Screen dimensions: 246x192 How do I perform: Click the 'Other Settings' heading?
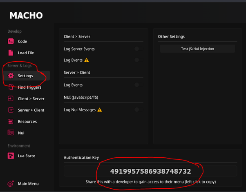click(x=171, y=36)
